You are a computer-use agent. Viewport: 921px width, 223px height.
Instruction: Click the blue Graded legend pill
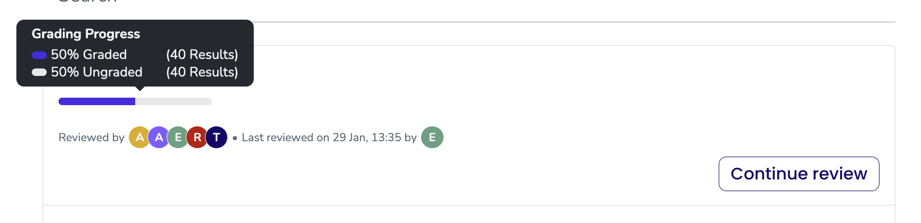click(39, 55)
